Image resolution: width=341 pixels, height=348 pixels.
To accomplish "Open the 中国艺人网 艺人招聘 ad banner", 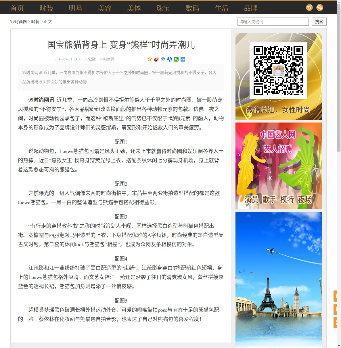I will pyautogui.click(x=279, y=166).
